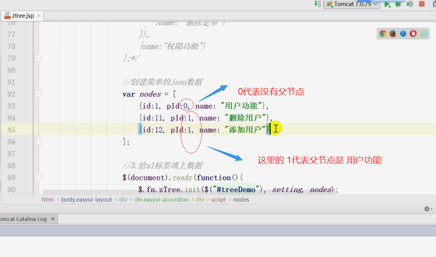Close the Tomcat Catalina Log tab
The height and width of the screenshot is (257, 436).
[53, 219]
